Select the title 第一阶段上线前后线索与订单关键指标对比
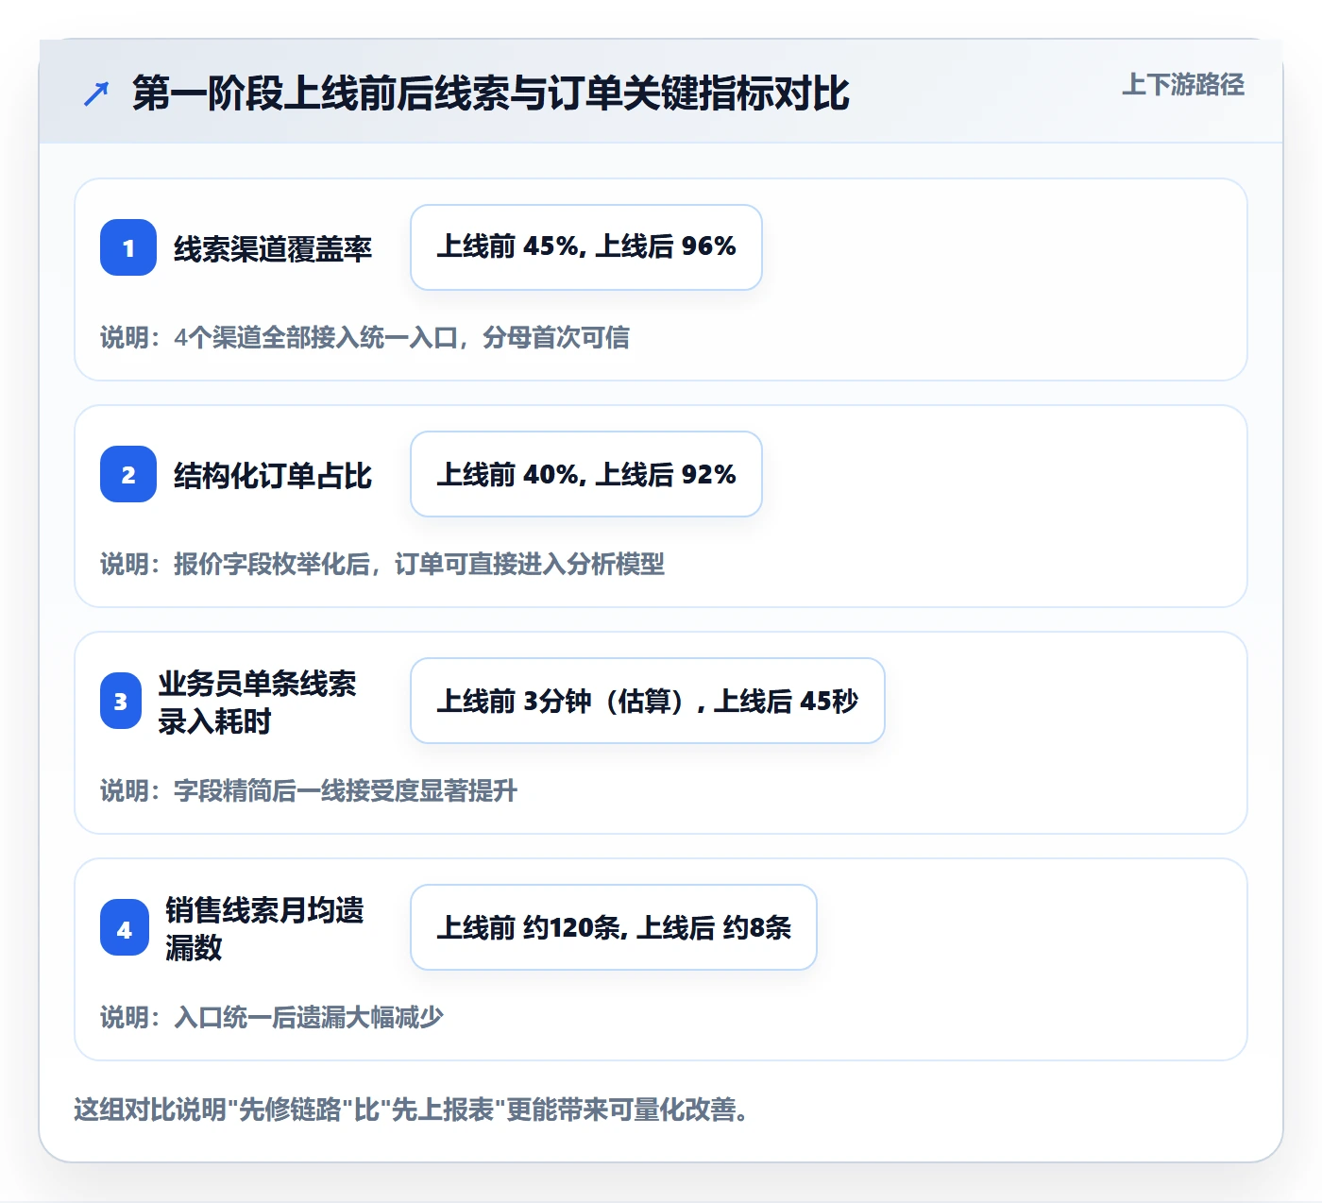The image size is (1322, 1203). [x=491, y=93]
